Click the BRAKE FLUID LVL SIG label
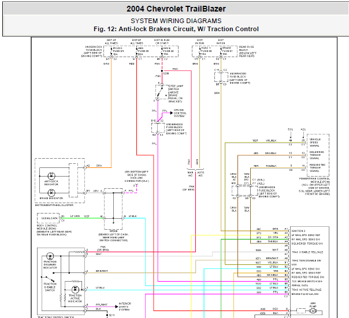Screen dimensions: 349x318 click(305, 294)
